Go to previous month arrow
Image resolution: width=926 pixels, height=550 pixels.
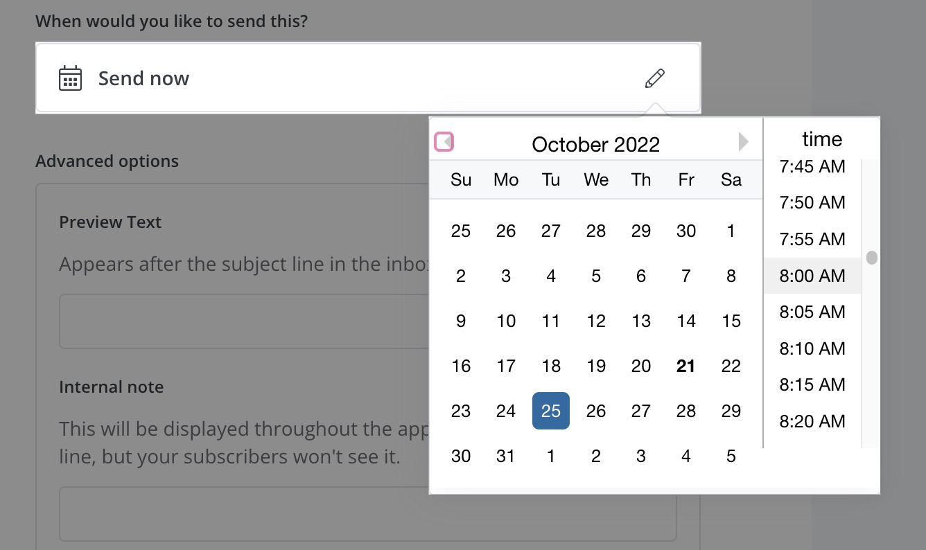pos(444,142)
